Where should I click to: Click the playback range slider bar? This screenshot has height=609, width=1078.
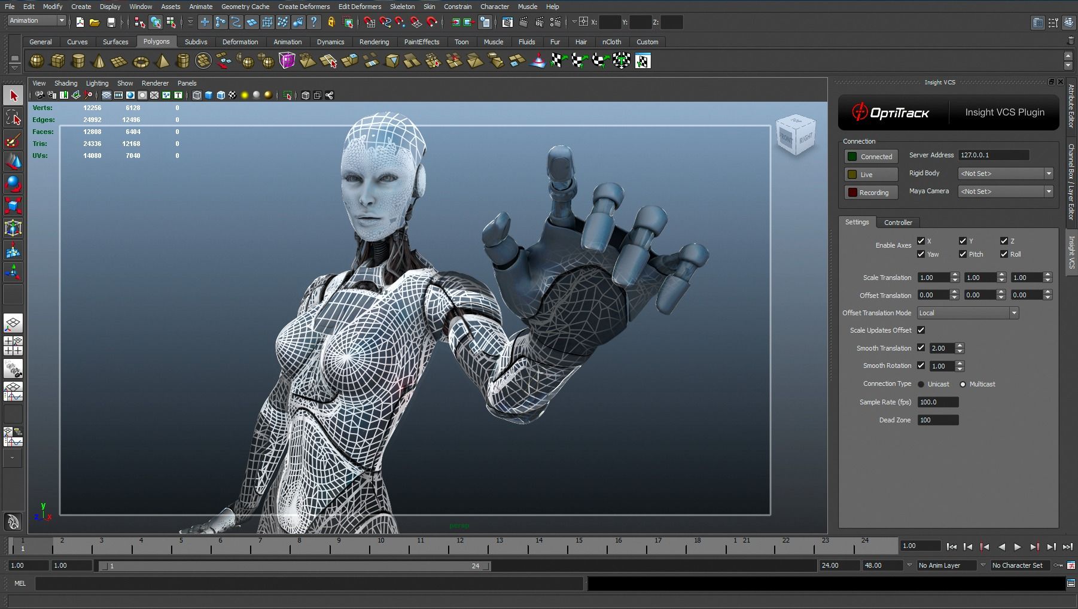pyautogui.click(x=294, y=566)
